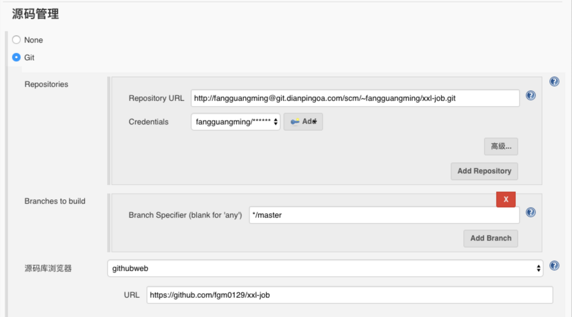Select the Git radio button
This screenshot has width=572, height=317.
[x=16, y=57]
